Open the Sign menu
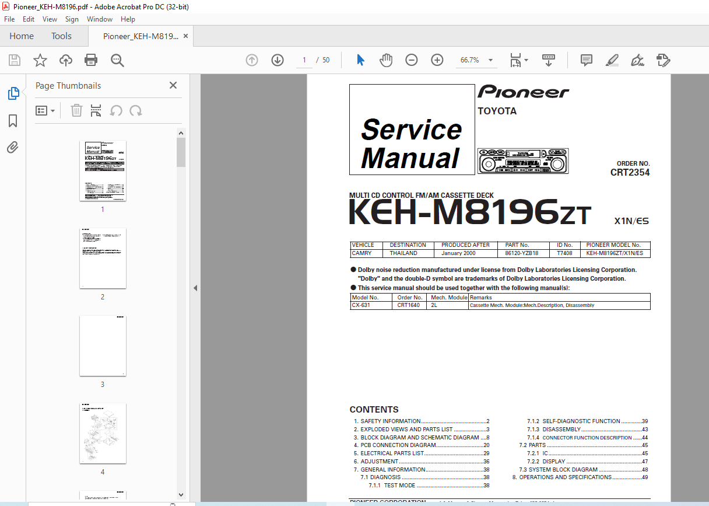This screenshot has height=506, width=709. click(x=72, y=19)
